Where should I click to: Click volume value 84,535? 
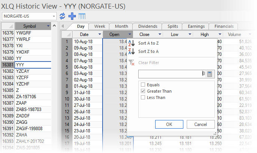click(x=245, y=61)
